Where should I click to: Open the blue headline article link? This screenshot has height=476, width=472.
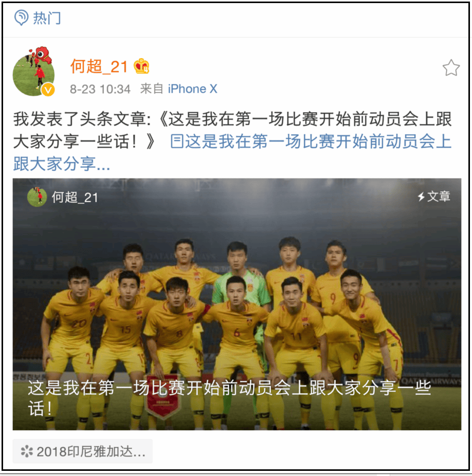pos(232,153)
